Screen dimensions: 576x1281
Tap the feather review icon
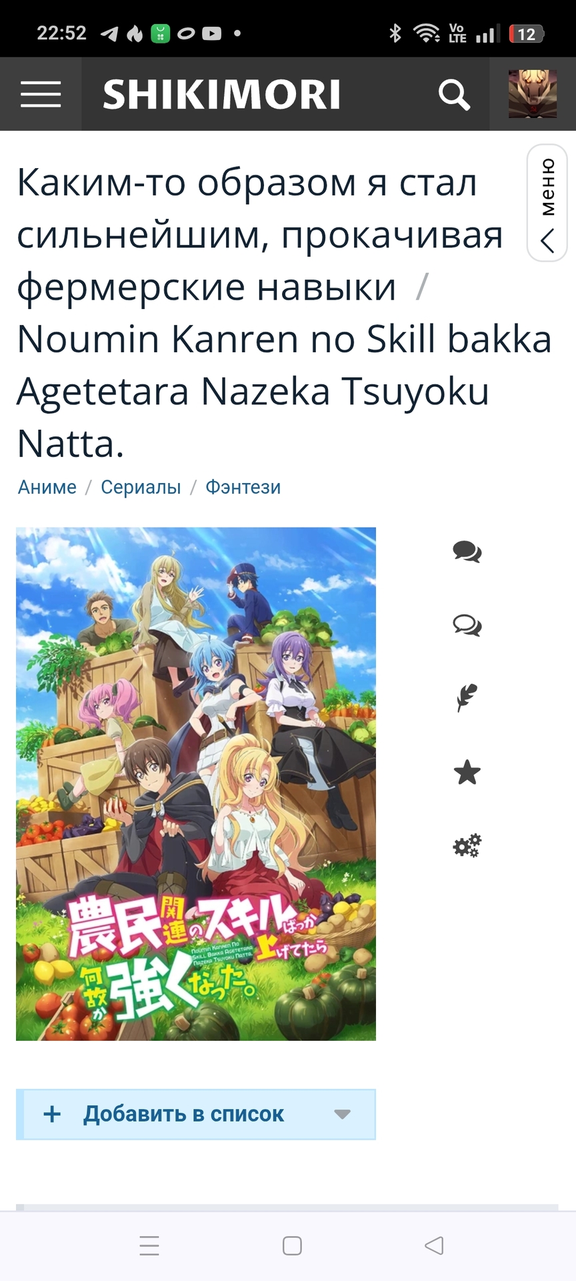[x=467, y=699]
